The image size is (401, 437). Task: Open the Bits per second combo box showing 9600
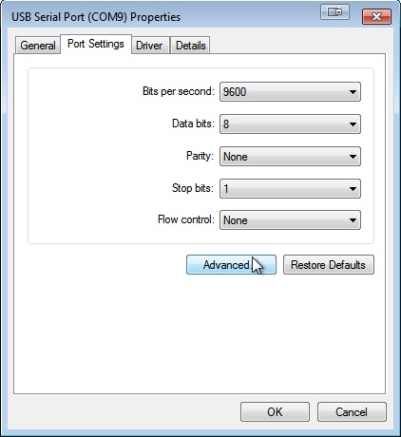pos(290,92)
